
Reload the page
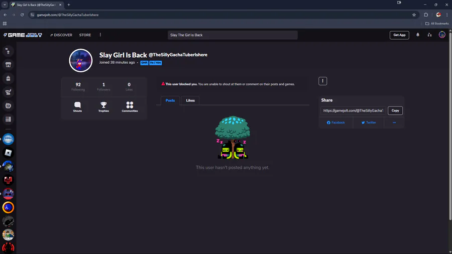click(x=22, y=15)
